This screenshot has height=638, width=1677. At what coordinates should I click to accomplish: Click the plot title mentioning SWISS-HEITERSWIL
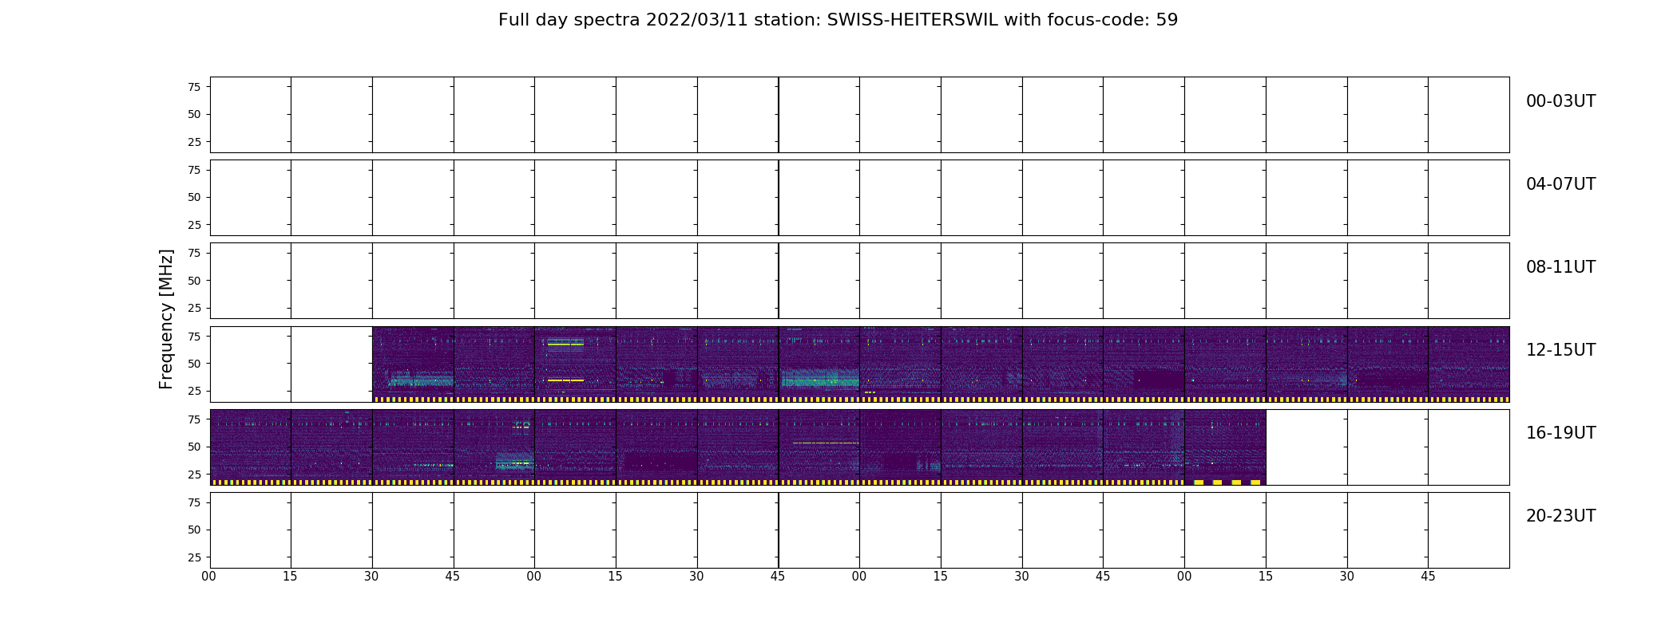click(x=838, y=20)
